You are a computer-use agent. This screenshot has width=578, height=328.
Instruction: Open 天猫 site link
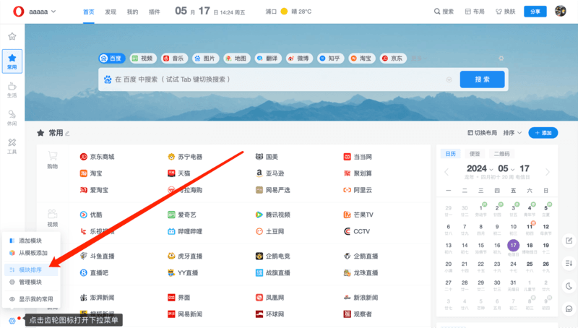point(179,173)
